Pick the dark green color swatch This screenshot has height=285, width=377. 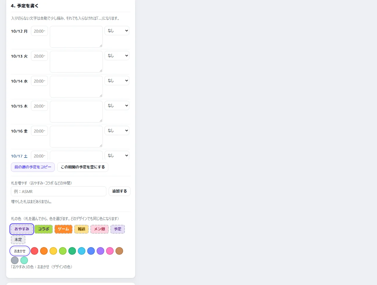point(72,251)
